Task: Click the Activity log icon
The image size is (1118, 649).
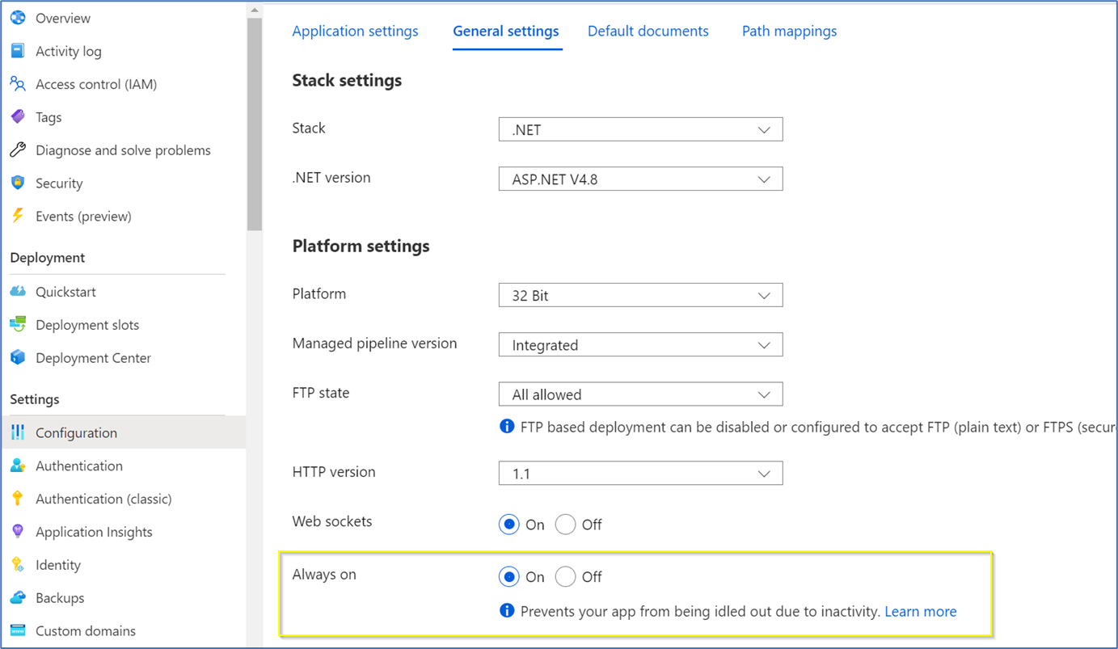Action: point(18,51)
